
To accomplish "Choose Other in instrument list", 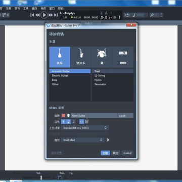I will 70,84.
